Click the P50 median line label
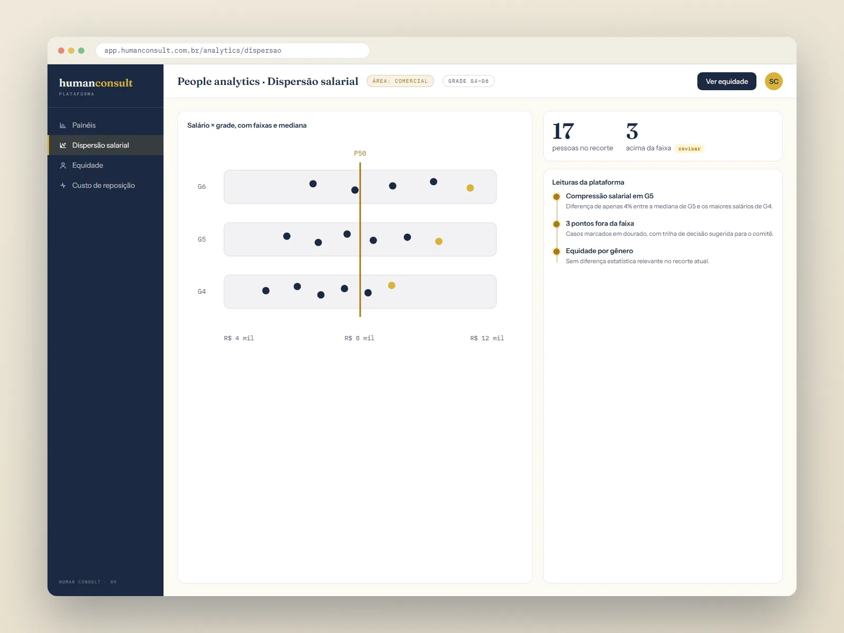This screenshot has height=633, width=844. tap(360, 154)
